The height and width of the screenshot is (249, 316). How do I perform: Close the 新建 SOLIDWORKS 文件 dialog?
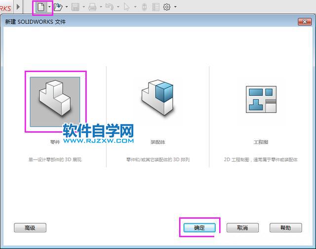point(305,22)
